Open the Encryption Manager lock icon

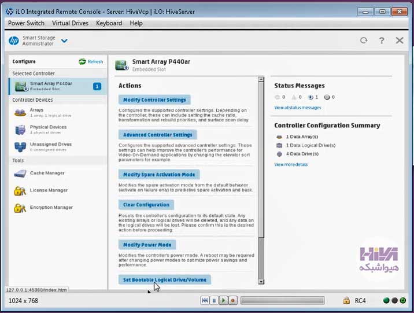click(20, 208)
